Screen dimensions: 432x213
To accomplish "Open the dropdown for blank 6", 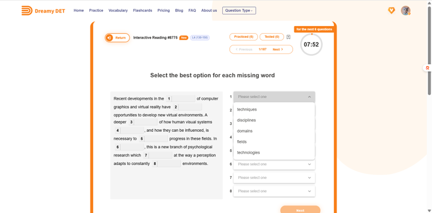I will [274, 164].
